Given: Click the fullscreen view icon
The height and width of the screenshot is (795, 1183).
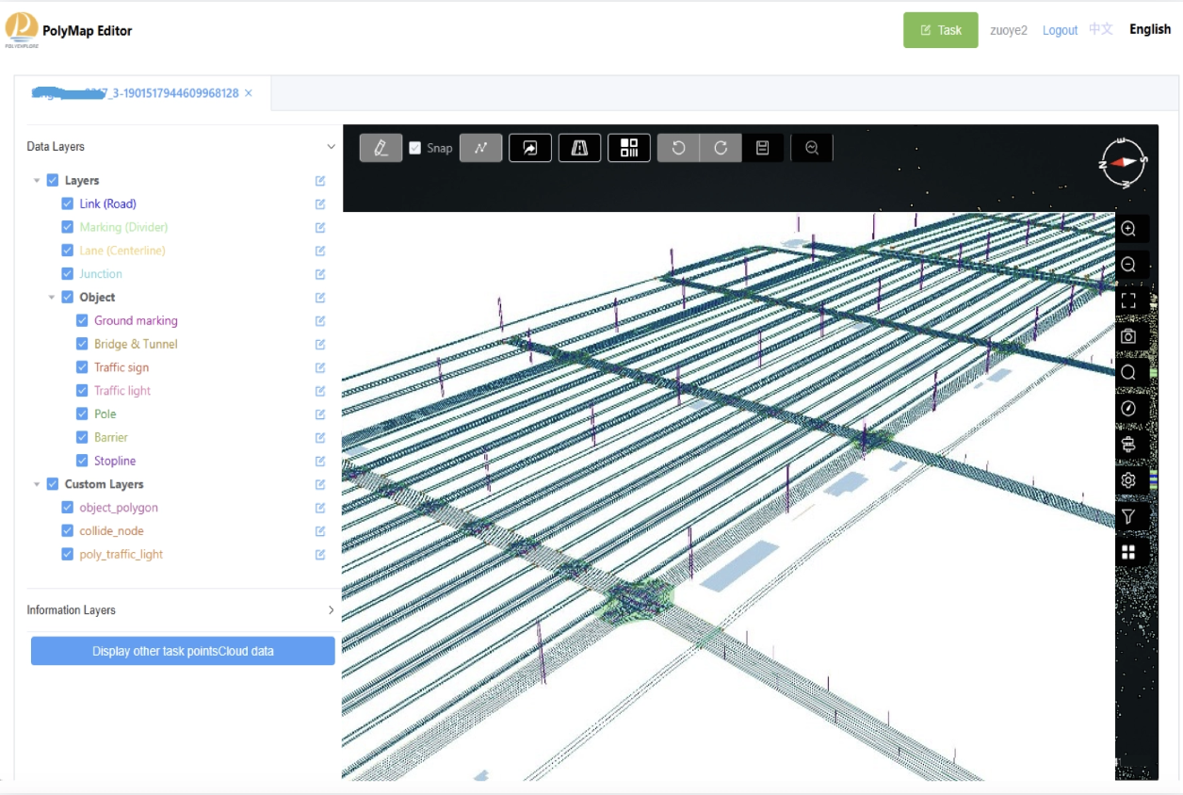Looking at the screenshot, I should [x=1128, y=300].
